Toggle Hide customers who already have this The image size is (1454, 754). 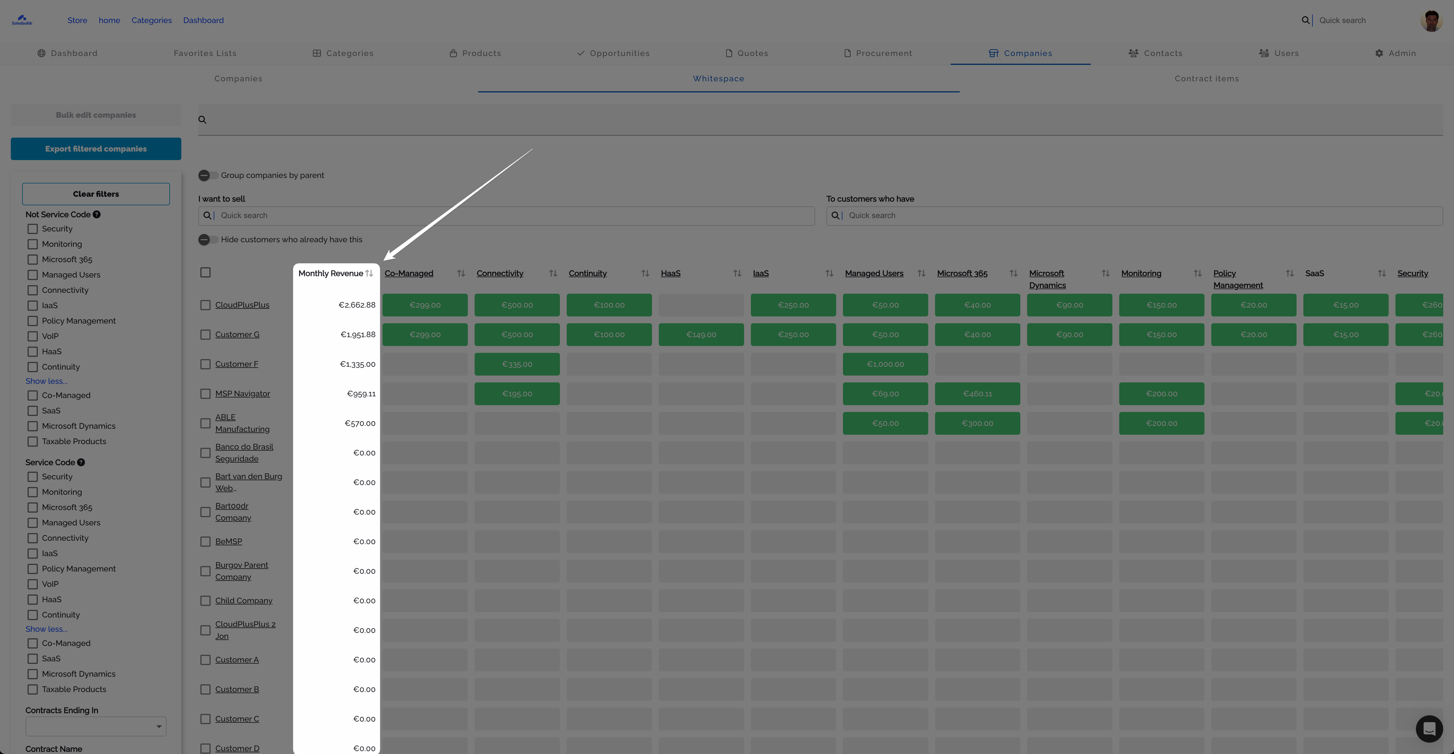coord(208,240)
